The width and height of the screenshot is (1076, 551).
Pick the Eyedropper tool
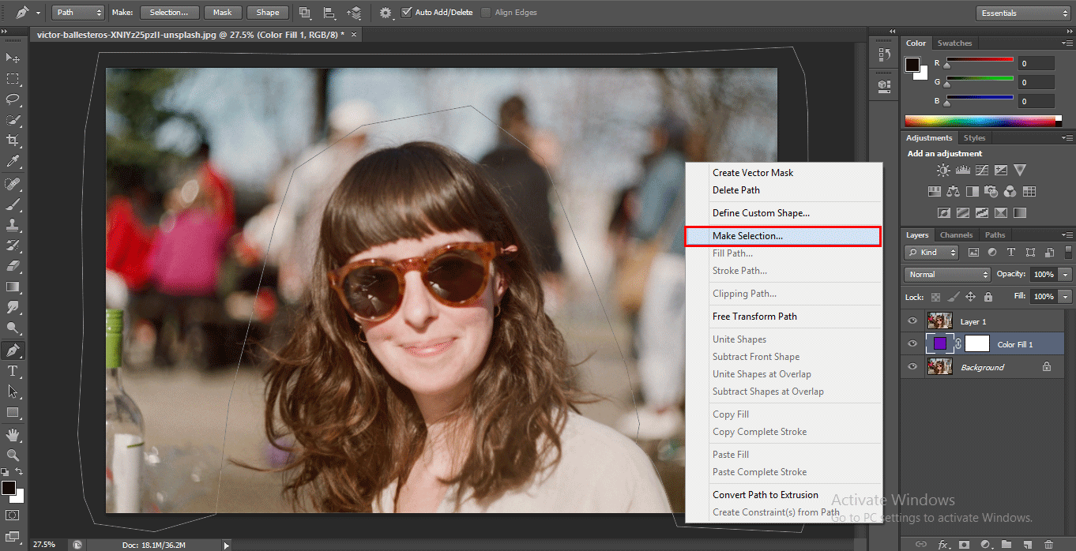coord(13,161)
